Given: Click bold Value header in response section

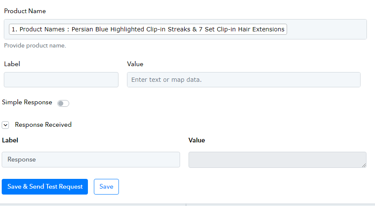Looking at the screenshot, I should [197, 140].
